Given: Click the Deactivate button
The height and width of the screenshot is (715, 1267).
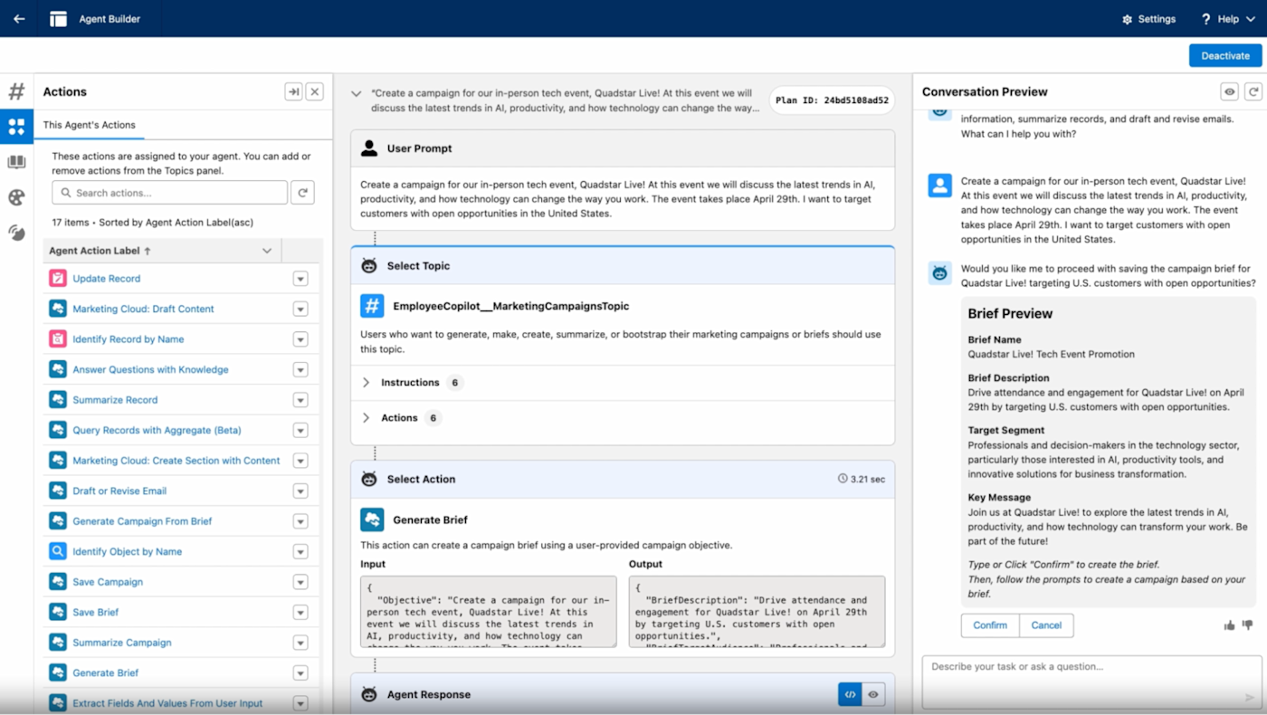Looking at the screenshot, I should tap(1225, 55).
